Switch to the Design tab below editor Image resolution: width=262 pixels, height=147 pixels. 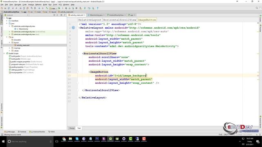click(x=72, y=128)
